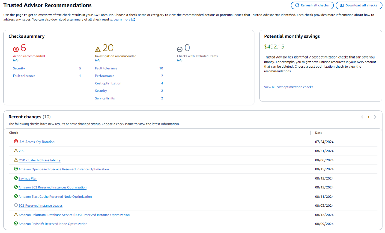Go to next page of Recent changes
385x233 pixels.
[x=375, y=117]
